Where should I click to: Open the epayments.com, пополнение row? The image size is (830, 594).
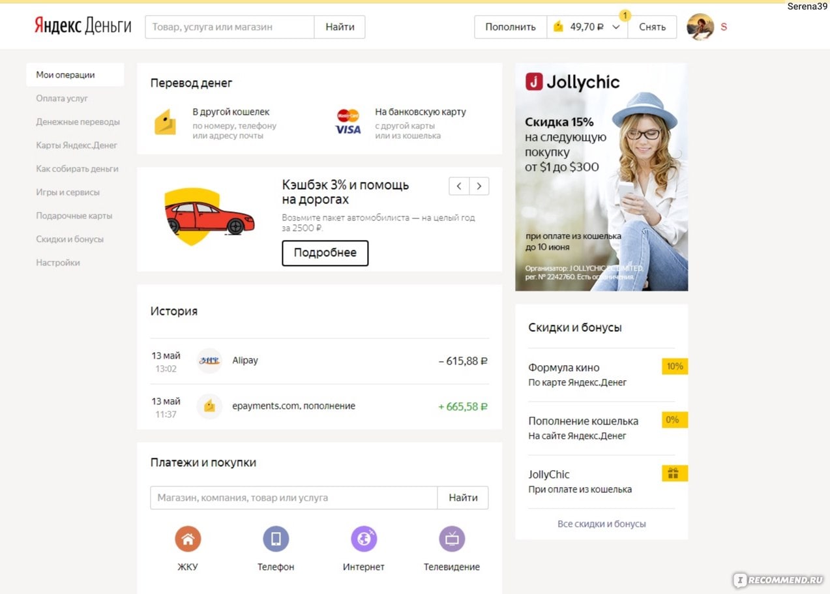point(319,406)
